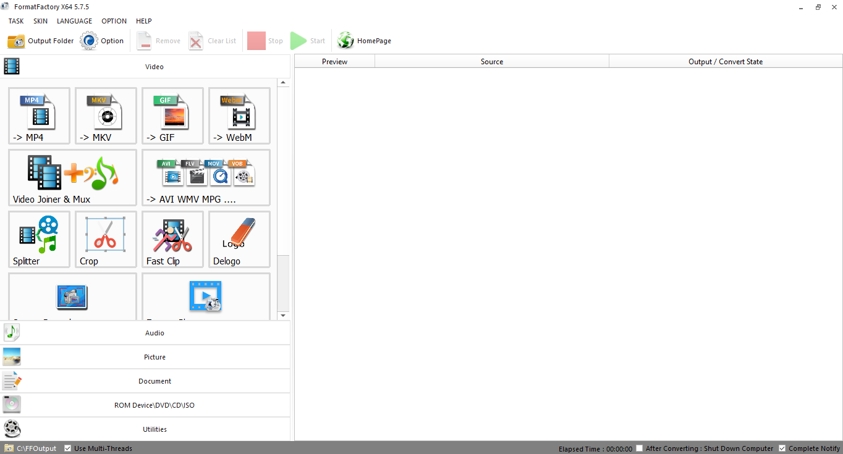Enable After Converting: Shut Down Computer
Image resolution: width=843 pixels, height=454 pixels.
[640, 448]
